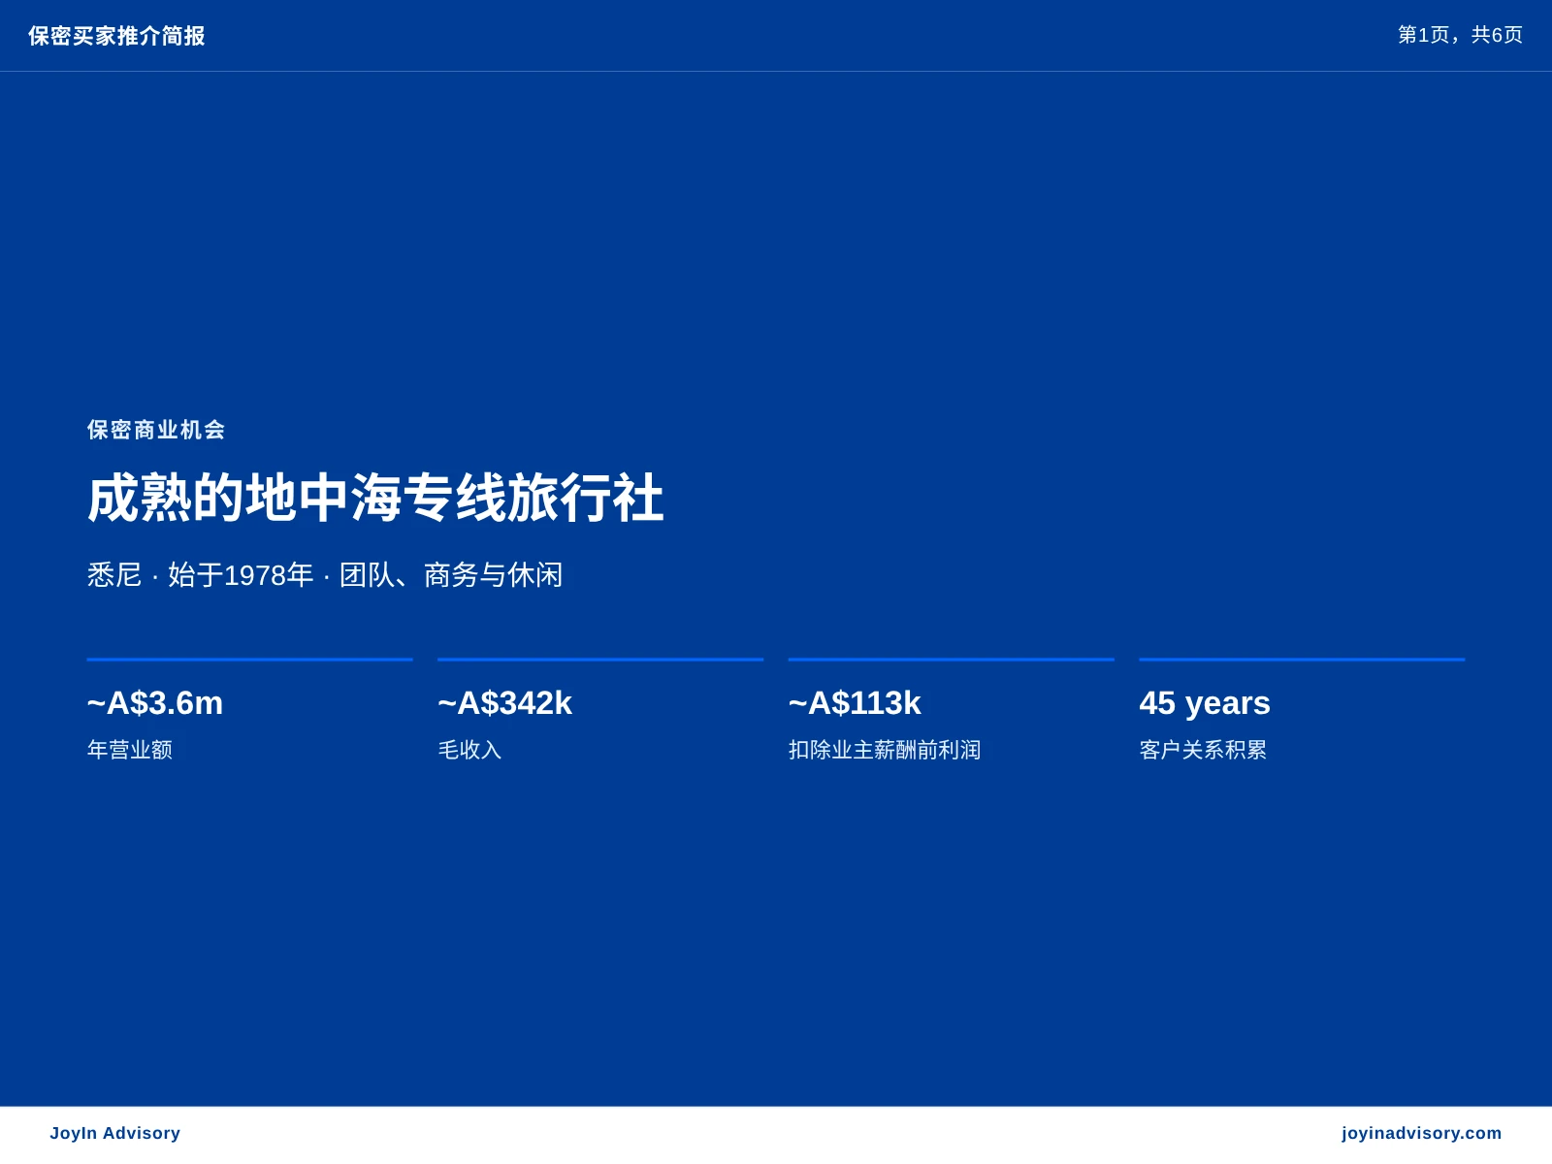Screen dimensions: 1552x1164
Task: Click the 年营业额 label
Action: (130, 750)
